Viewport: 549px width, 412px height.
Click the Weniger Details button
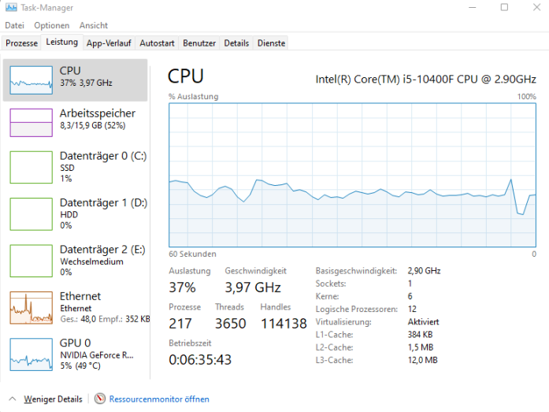coord(53,399)
